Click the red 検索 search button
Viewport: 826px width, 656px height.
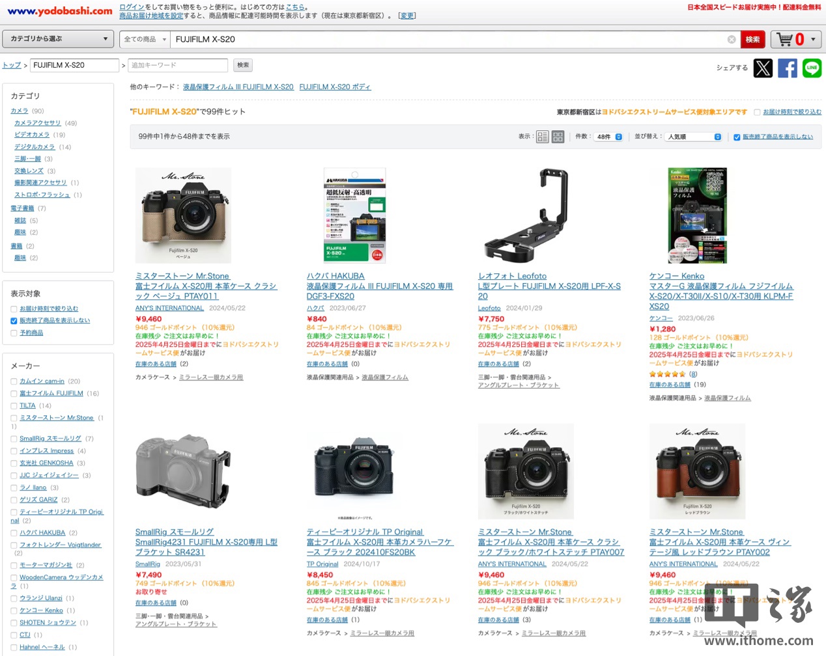click(x=753, y=40)
